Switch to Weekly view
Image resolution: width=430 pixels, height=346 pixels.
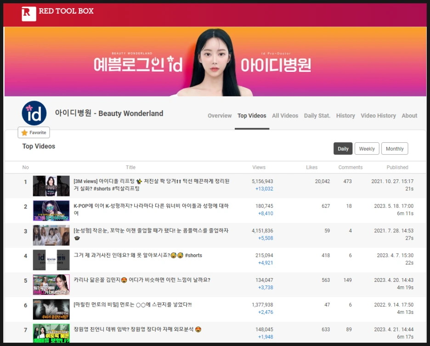pos(367,148)
